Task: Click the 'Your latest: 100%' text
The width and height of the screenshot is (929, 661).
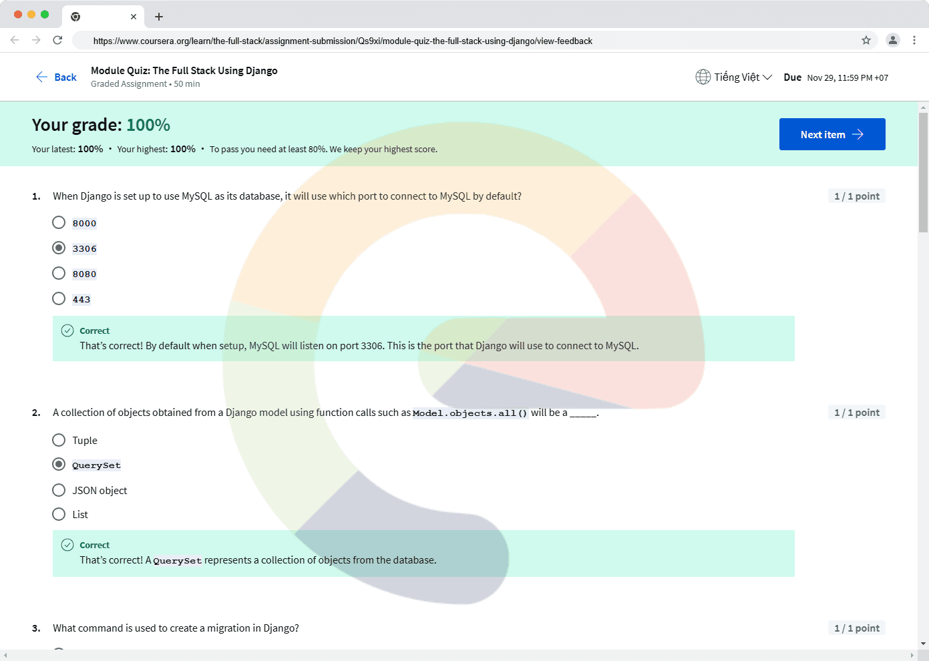Action: [x=67, y=149]
